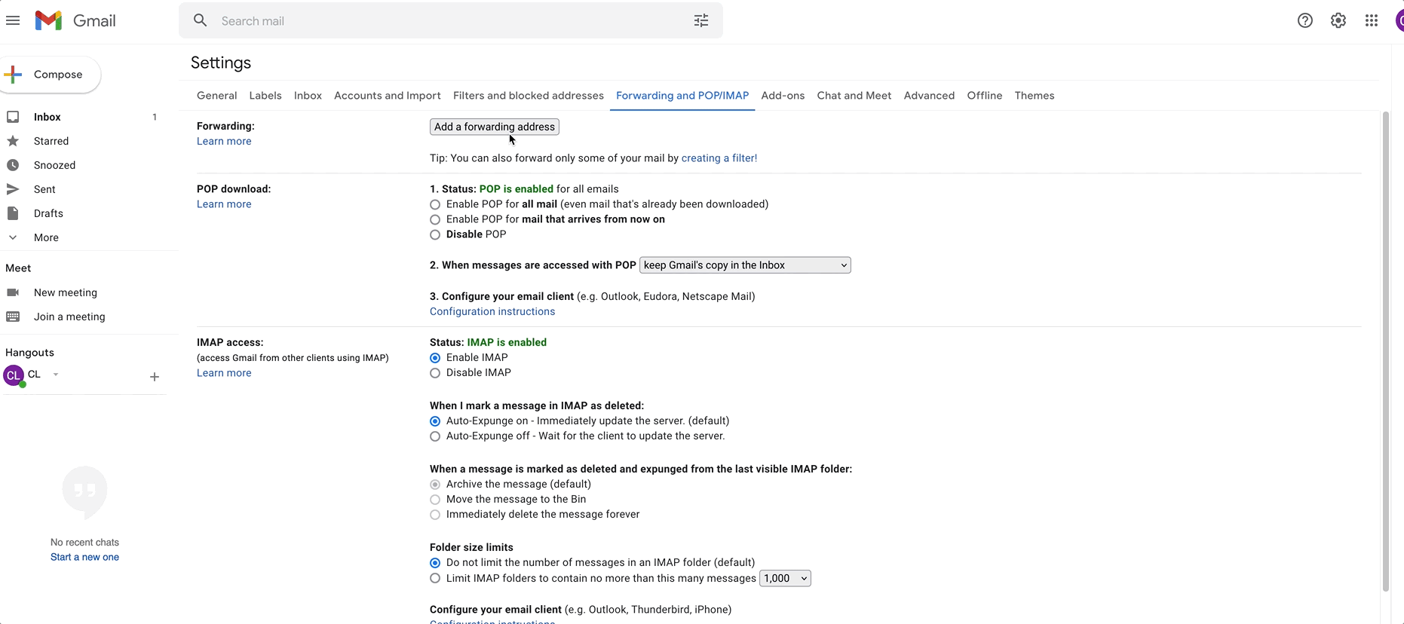Click the Inbox tray icon in sidebar
Viewport: 1404px width, 624px height.
click(13, 117)
